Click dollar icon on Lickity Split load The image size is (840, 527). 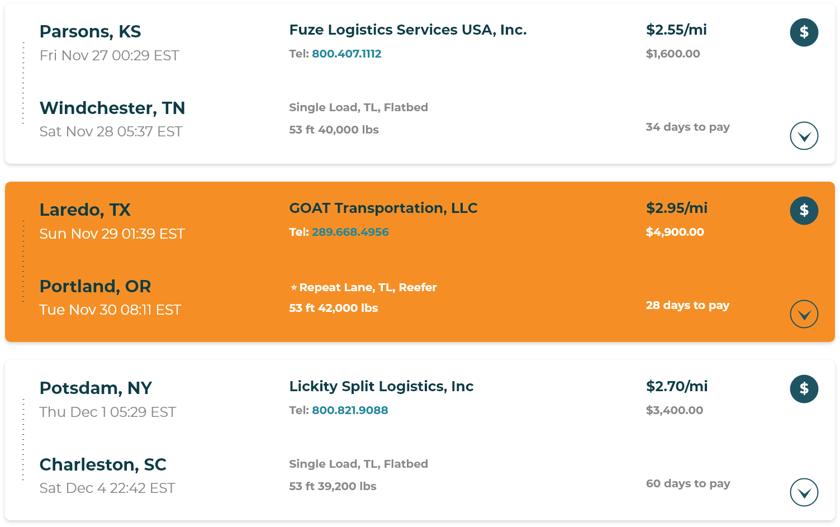(x=804, y=389)
